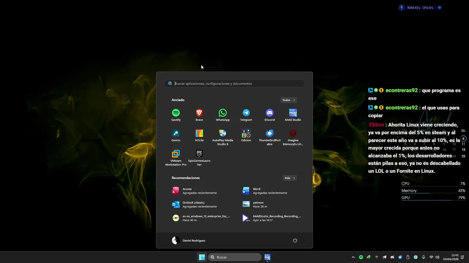Click Telegram icon in system tray
Screen dimensions: 469x263
pos(384,257)
